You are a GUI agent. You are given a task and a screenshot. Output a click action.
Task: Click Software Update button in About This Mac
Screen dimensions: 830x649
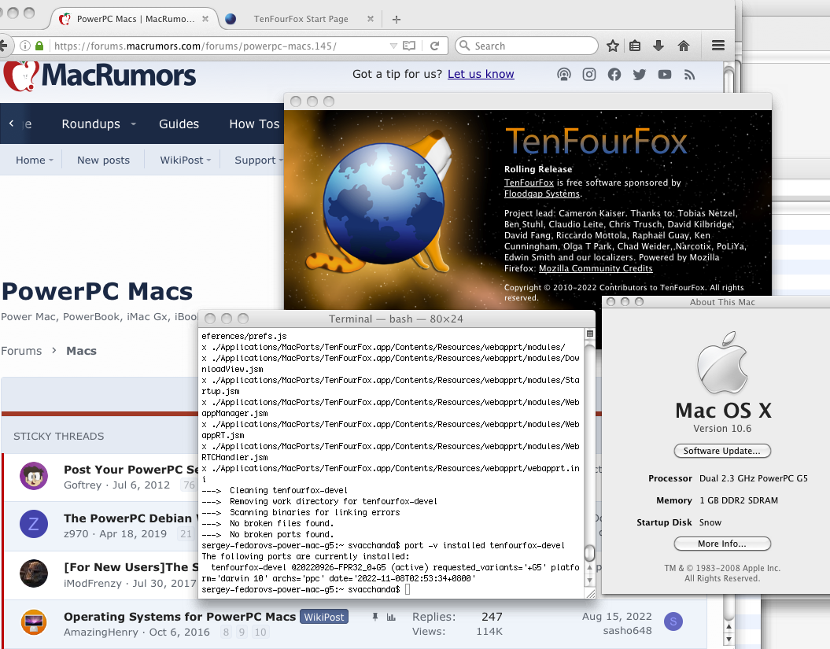722,451
